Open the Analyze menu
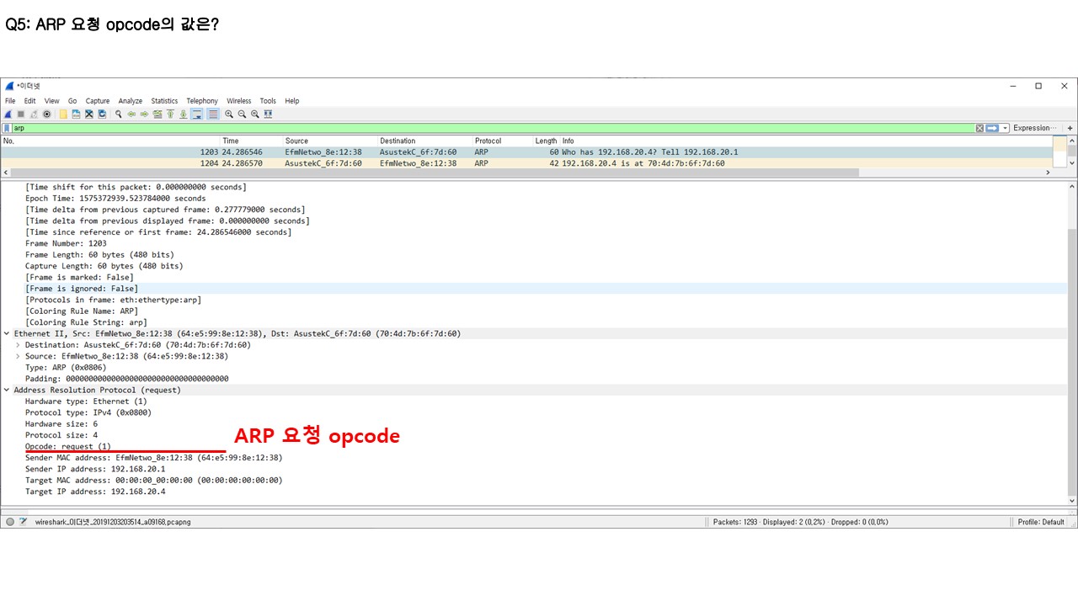Viewport: 1078px width, 606px height. [131, 101]
